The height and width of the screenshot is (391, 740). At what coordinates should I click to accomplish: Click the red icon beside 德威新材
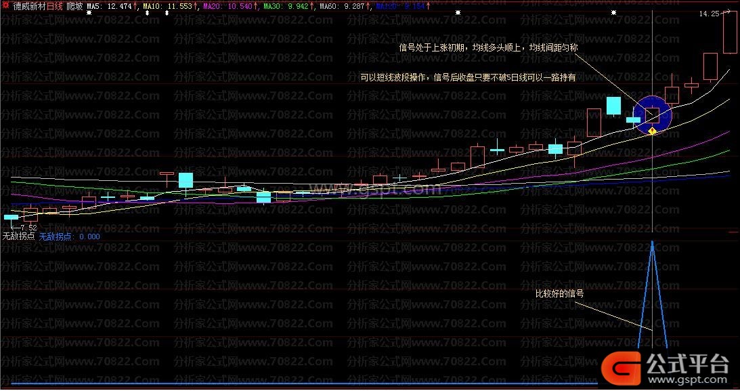tap(5, 5)
